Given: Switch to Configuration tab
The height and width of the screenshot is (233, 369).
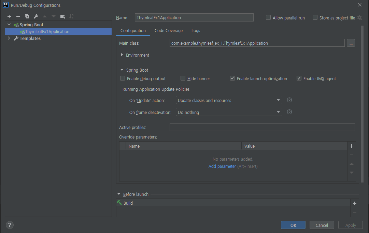Looking at the screenshot, I should [133, 31].
